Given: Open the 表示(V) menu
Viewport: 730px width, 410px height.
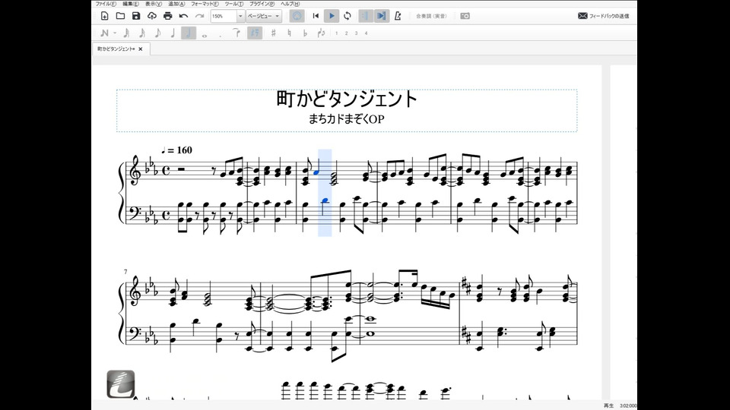Looking at the screenshot, I should pos(154,4).
